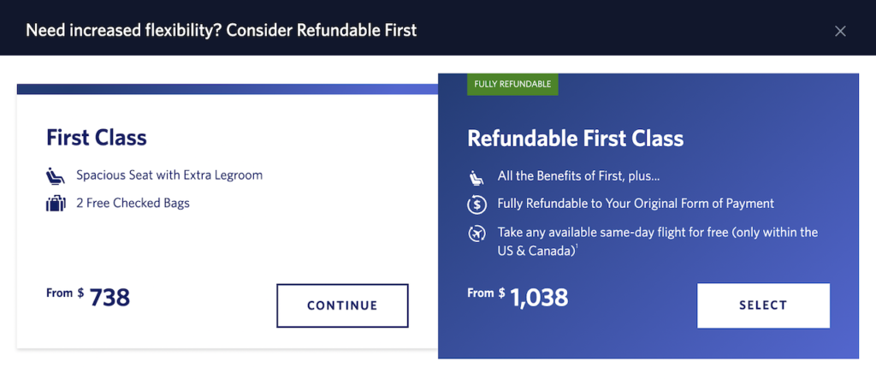876x379 pixels.
Task: Click the green FULLY REFUNDABLE badge
Action: point(512,85)
